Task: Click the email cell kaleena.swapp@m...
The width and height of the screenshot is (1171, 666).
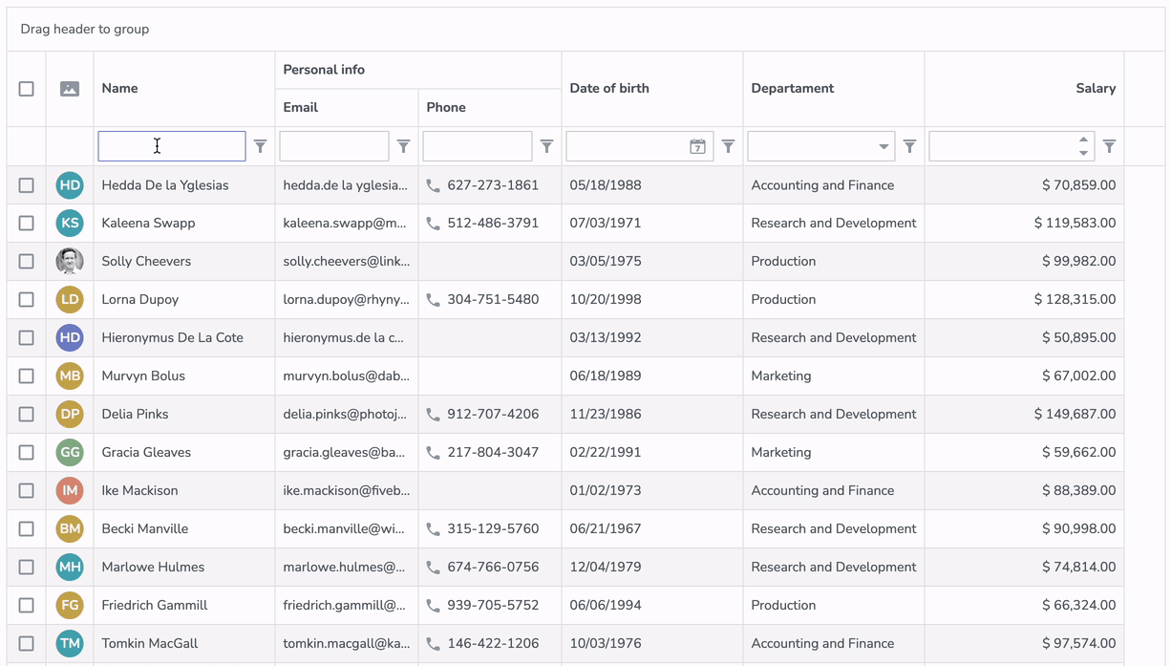Action: click(x=345, y=224)
